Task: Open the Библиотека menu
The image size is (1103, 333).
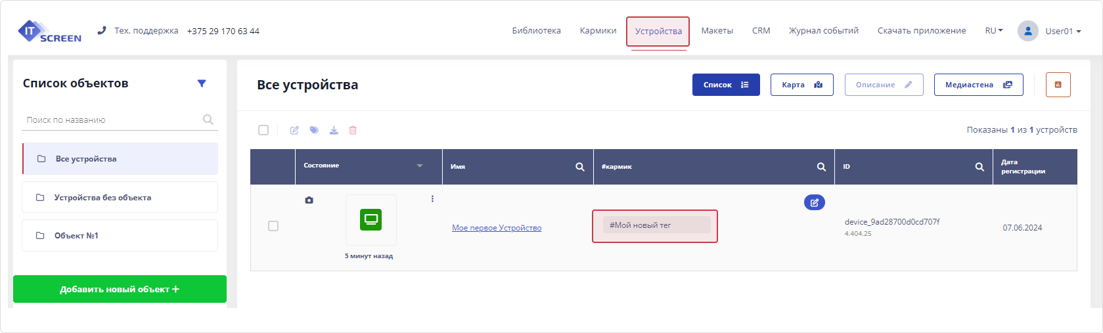Action: tap(537, 31)
